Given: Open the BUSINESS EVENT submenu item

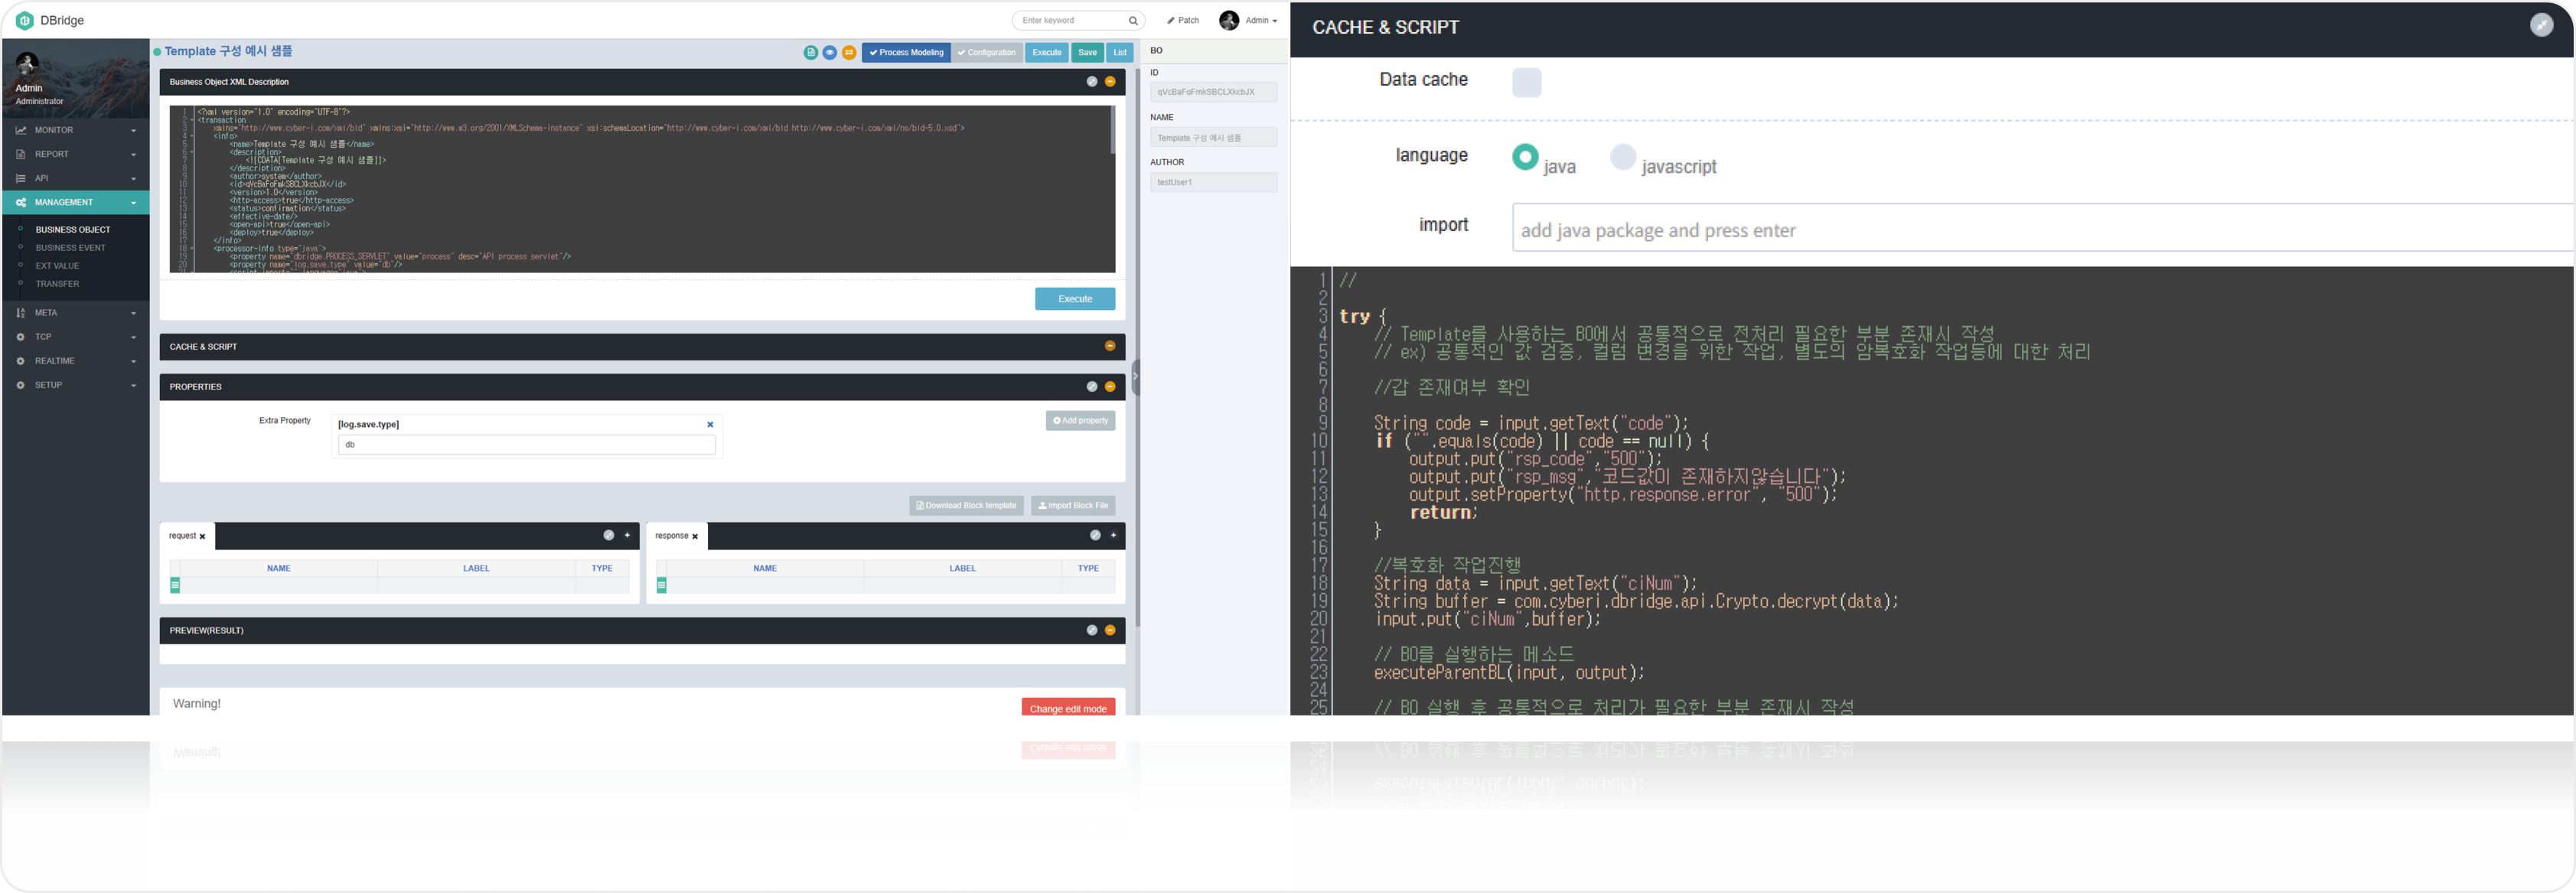Looking at the screenshot, I should click(x=70, y=248).
